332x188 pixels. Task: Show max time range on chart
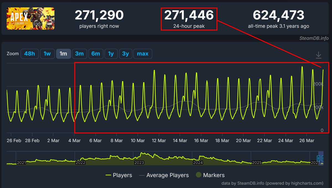[x=143, y=54]
